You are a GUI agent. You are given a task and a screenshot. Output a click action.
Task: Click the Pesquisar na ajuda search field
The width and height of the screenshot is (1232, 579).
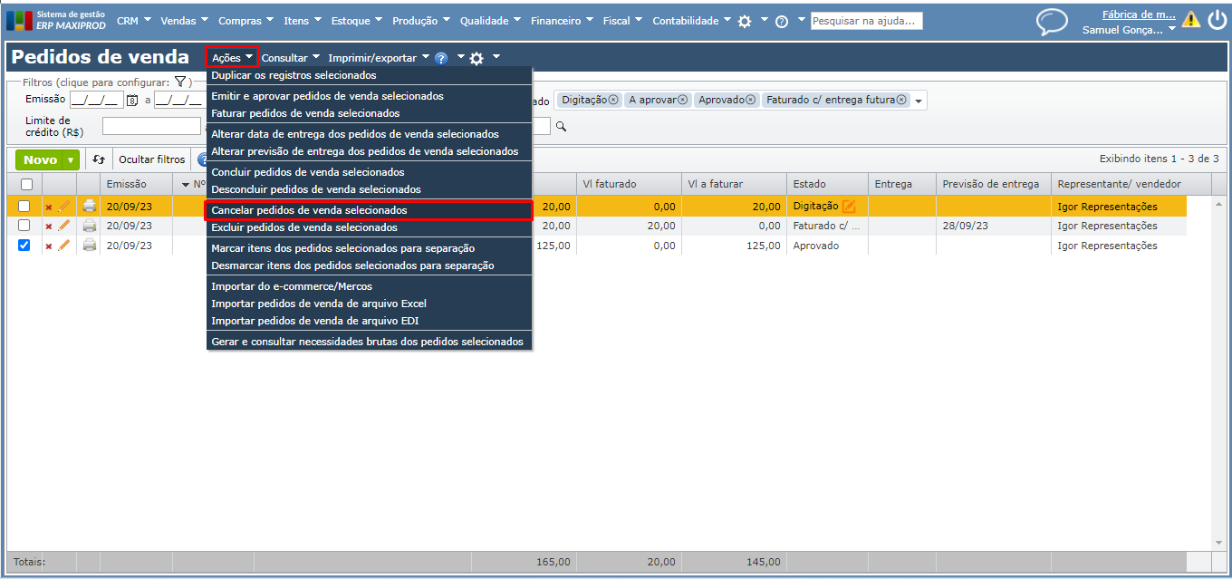[865, 21]
